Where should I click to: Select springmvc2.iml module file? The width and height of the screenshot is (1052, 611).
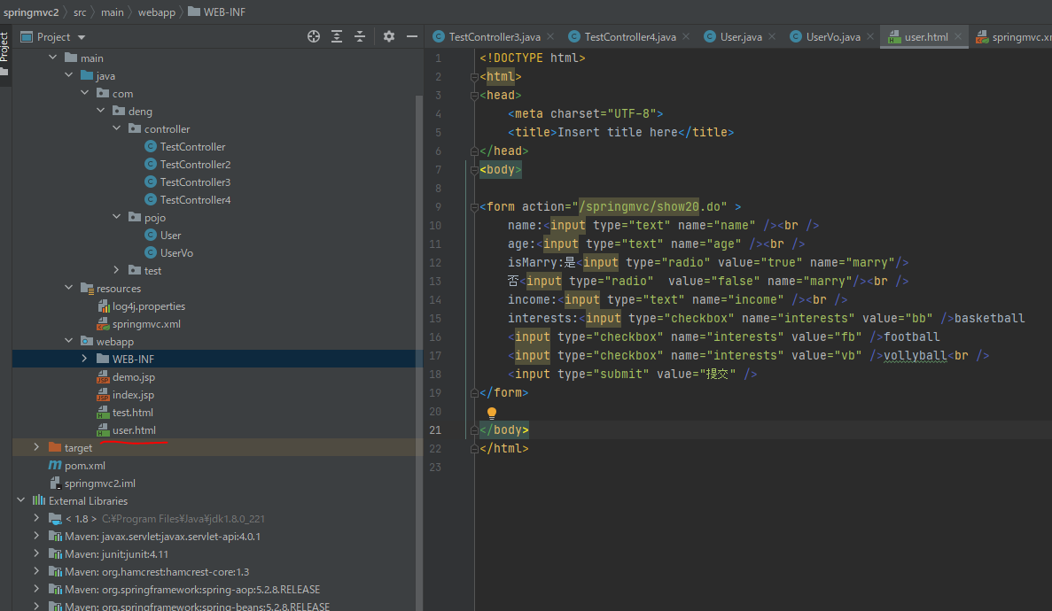pyautogui.click(x=100, y=483)
